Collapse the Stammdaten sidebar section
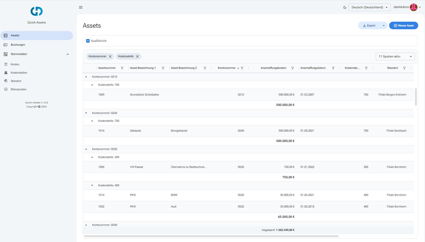Screen dimensions: 425x242 tap(67, 54)
